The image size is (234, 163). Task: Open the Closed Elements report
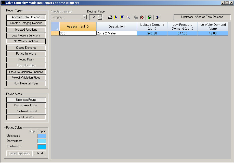tap(26, 48)
